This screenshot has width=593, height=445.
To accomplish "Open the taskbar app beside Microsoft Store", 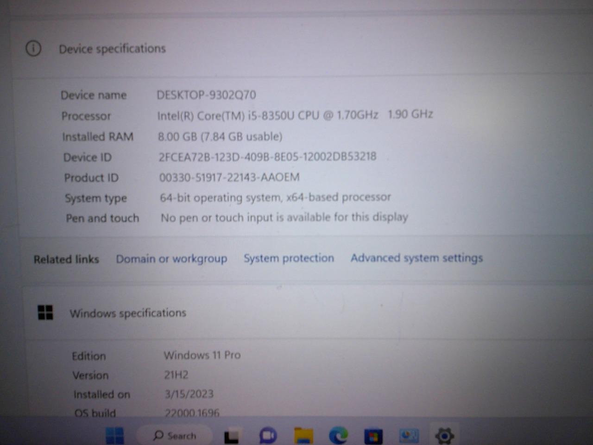I will (409, 436).
